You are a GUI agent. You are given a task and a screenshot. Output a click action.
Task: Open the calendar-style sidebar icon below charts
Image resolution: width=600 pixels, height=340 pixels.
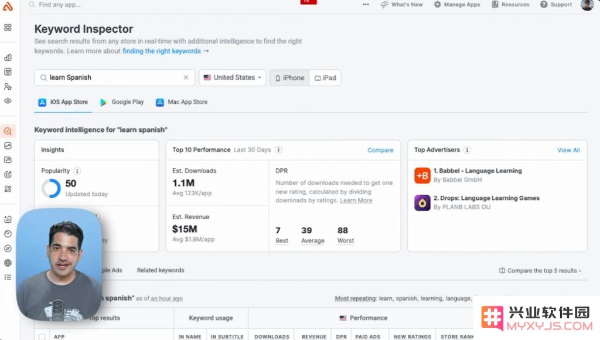point(8,72)
